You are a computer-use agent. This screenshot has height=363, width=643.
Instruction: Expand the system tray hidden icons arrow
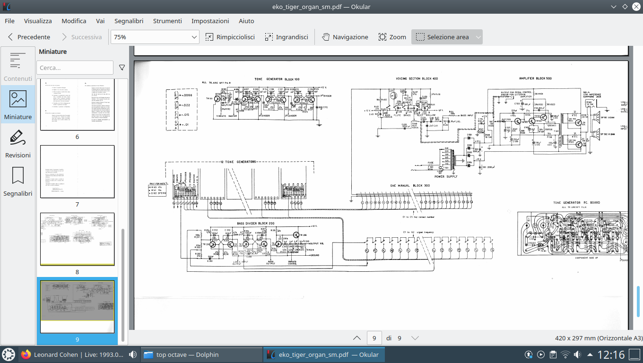(590, 354)
